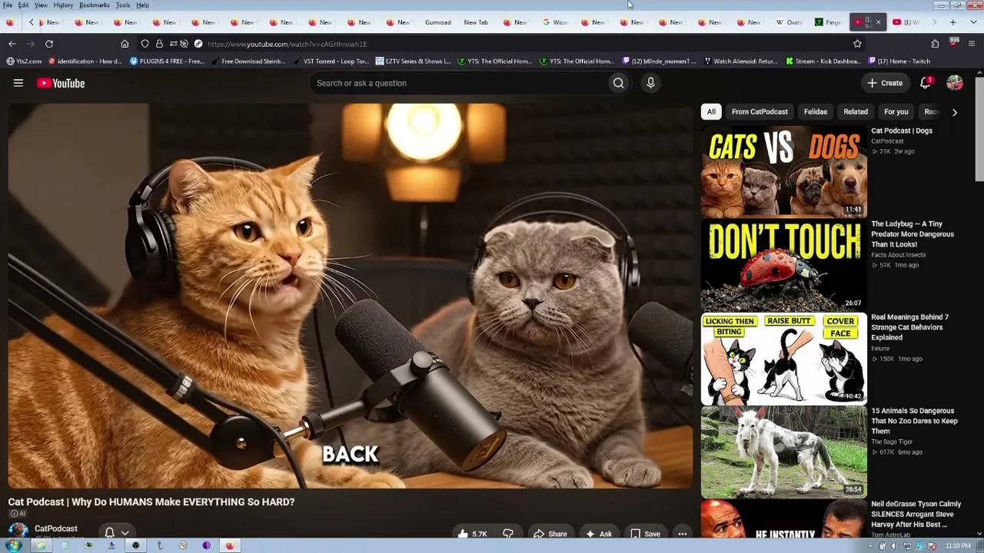Viewport: 984px width, 553px height.
Task: Open the Bookmarks menu
Action: 95,5
